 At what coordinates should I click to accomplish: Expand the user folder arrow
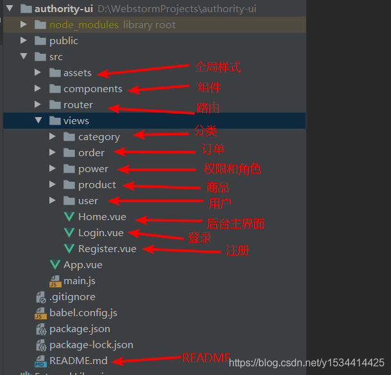[x=52, y=200]
